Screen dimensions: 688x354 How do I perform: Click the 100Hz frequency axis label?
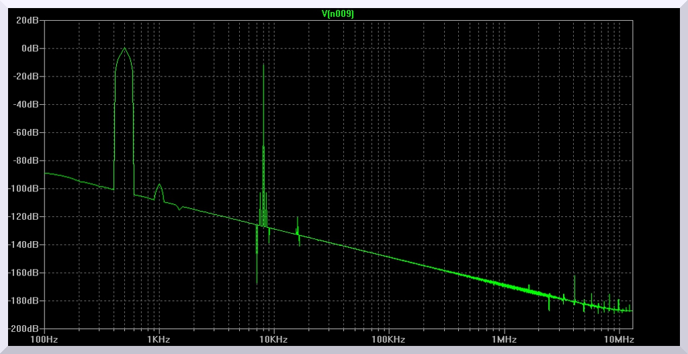[44, 340]
